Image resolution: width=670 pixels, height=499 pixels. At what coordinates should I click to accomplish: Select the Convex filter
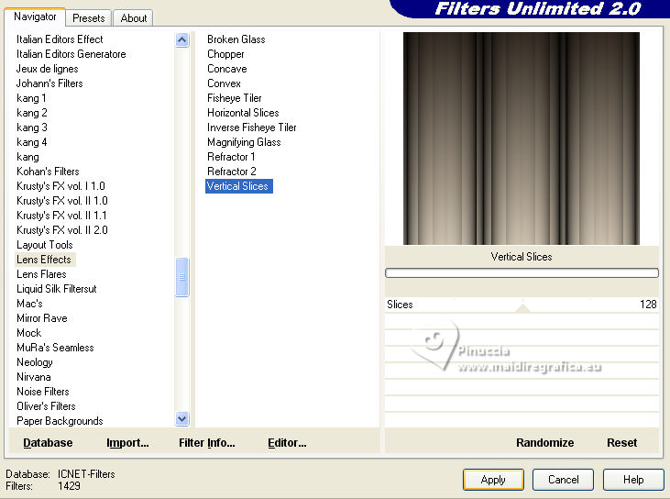coord(224,83)
